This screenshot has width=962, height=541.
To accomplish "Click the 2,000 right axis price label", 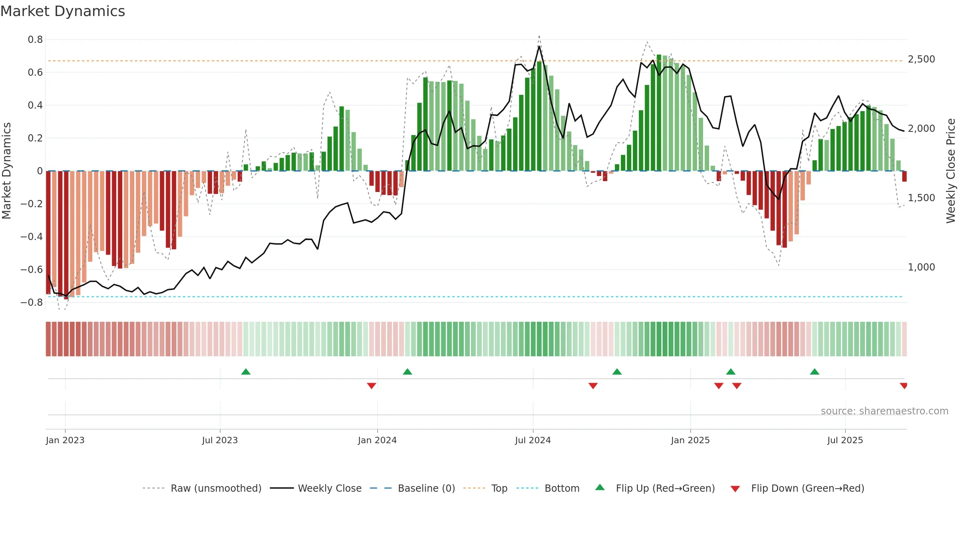I will 922,129.
